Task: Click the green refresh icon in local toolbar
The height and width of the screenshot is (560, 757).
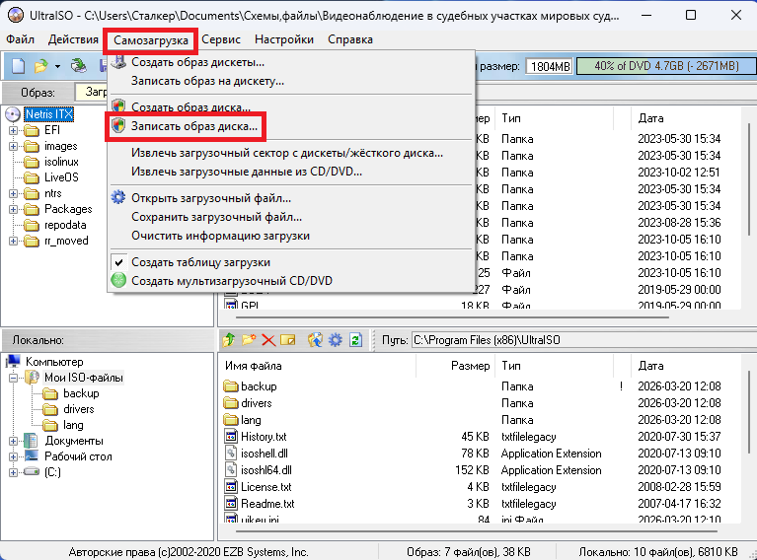Action: [x=356, y=340]
